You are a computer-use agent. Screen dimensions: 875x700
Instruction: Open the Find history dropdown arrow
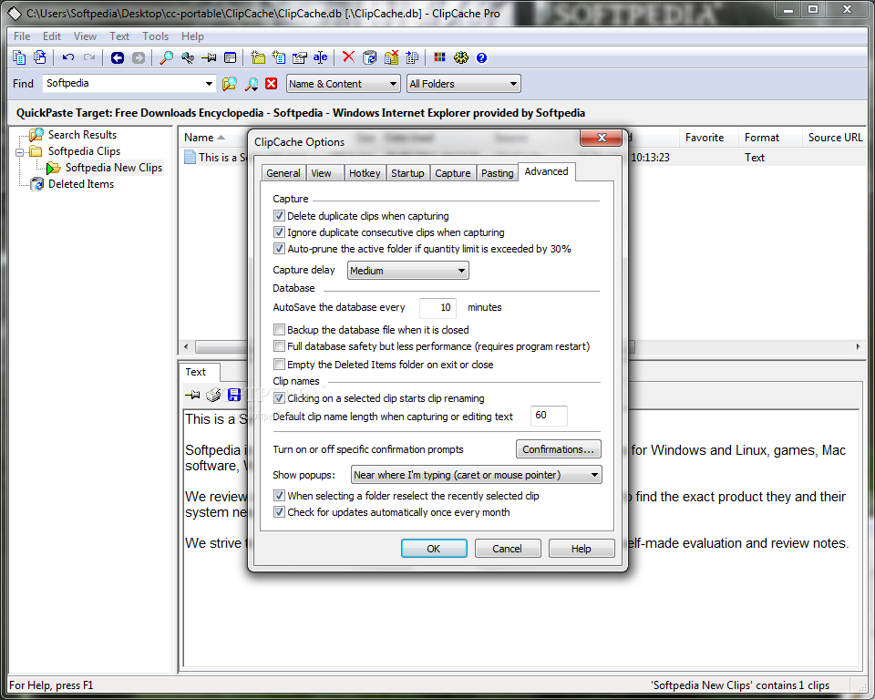[x=209, y=84]
